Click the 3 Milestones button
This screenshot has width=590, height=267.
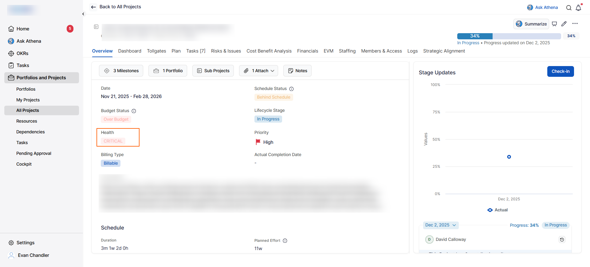121,71
